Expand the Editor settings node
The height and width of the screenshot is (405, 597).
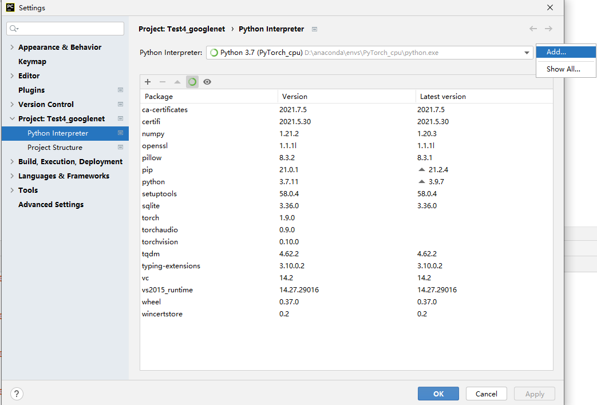click(x=12, y=76)
